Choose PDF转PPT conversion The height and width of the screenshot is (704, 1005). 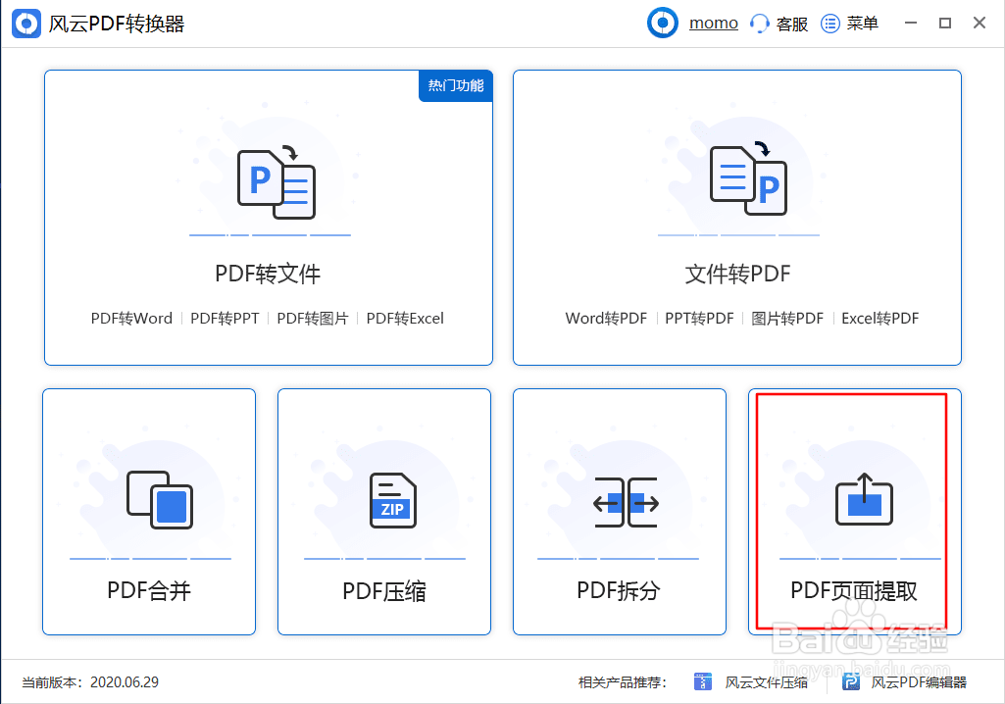click(x=225, y=318)
